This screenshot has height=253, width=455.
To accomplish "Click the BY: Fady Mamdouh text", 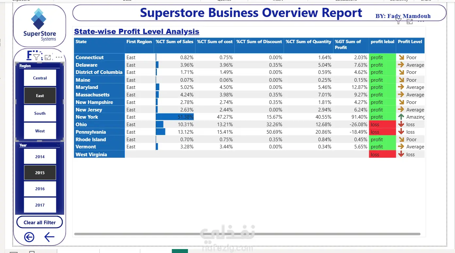I will pyautogui.click(x=403, y=16).
